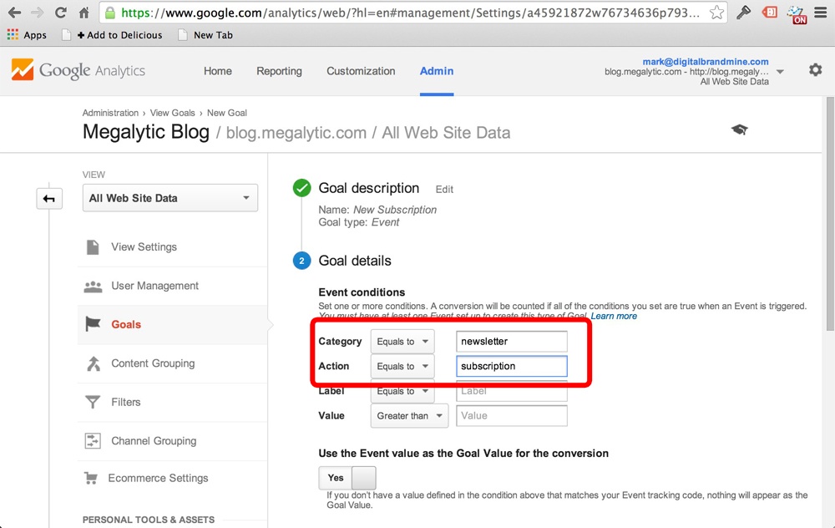The height and width of the screenshot is (528, 835).
Task: Click the Goals flag icon
Action: point(94,324)
